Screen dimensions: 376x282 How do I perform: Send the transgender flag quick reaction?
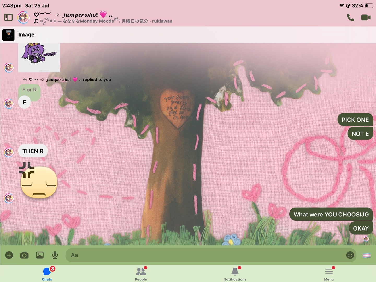pyautogui.click(x=367, y=255)
